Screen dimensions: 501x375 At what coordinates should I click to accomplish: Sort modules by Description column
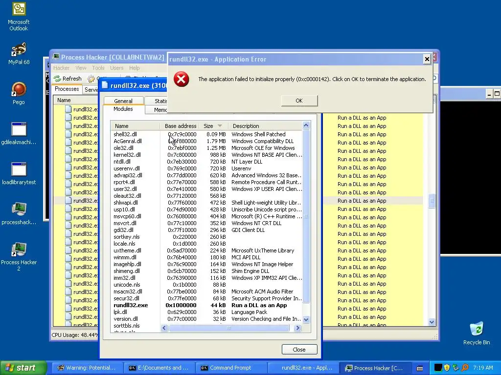(x=265, y=126)
